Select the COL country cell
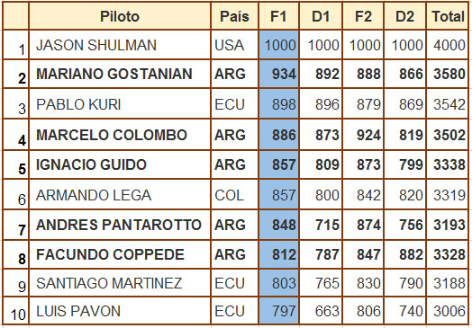Image resolution: width=472 pixels, height=328 pixels. [234, 195]
